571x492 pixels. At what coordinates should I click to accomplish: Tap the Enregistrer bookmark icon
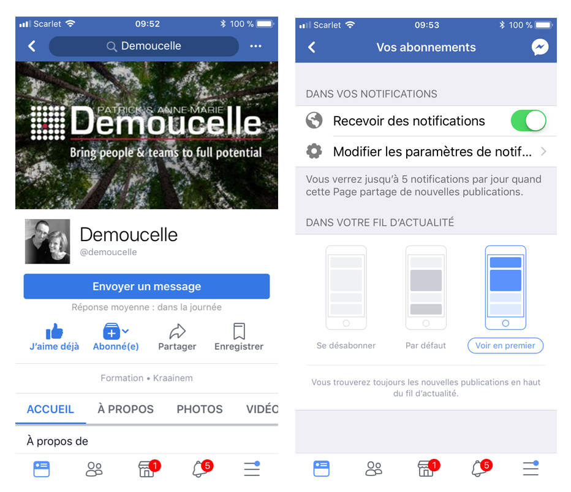239,331
